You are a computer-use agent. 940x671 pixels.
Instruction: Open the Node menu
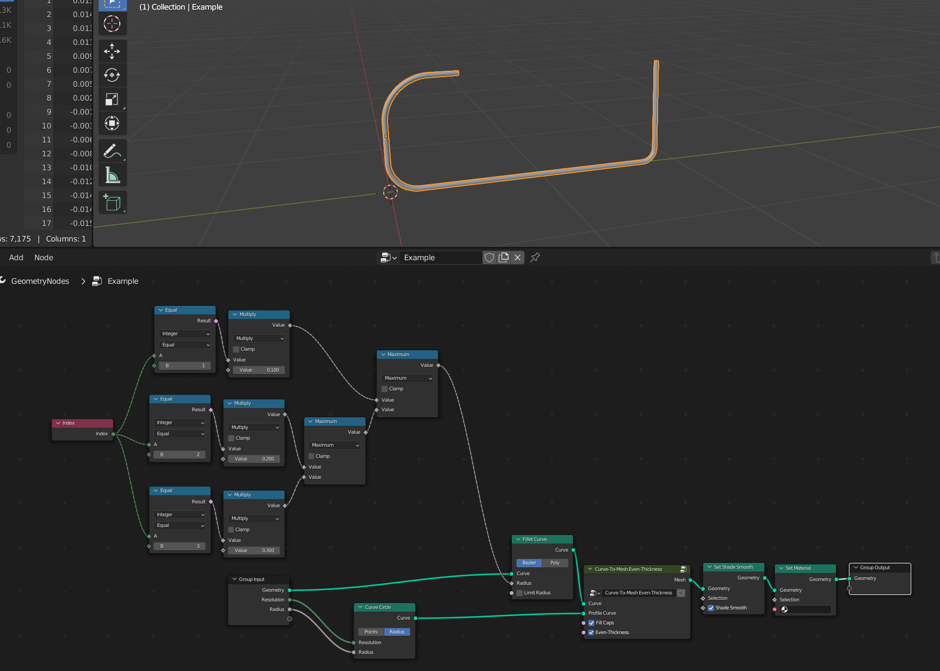click(x=44, y=258)
